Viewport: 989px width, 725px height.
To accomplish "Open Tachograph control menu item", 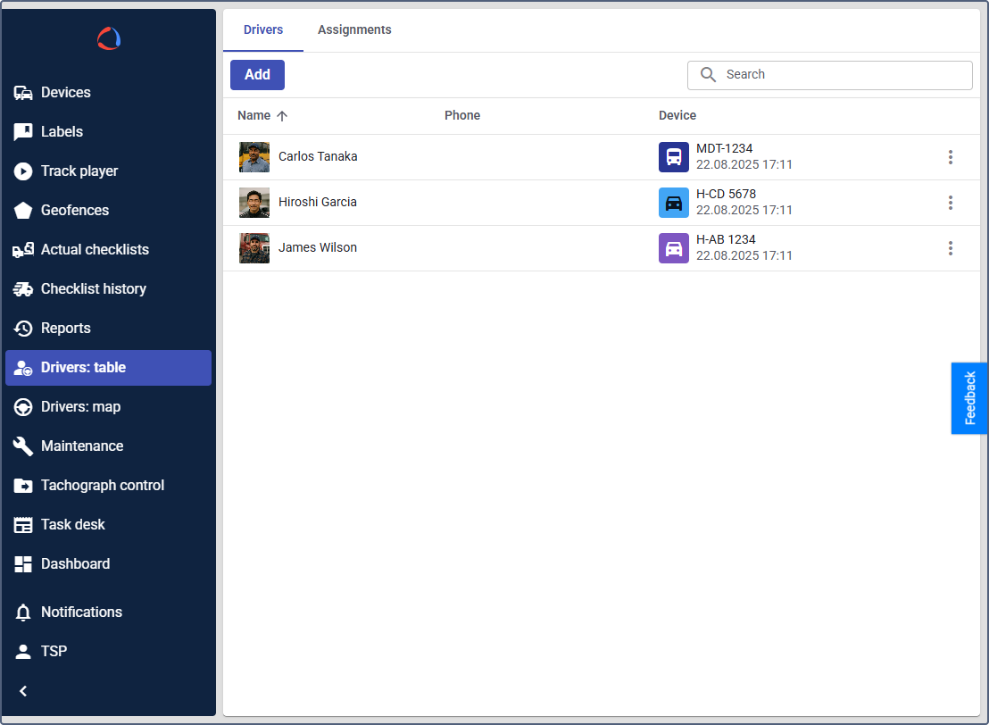I will pyautogui.click(x=109, y=485).
